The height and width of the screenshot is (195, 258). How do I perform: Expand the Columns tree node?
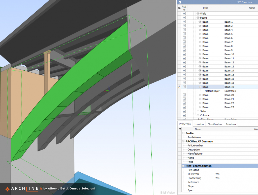[198, 115]
